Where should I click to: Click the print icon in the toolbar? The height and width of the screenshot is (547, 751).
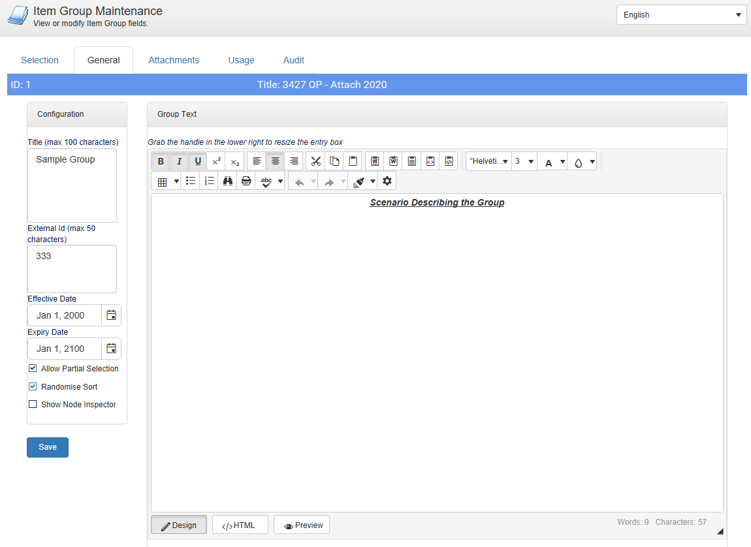246,181
